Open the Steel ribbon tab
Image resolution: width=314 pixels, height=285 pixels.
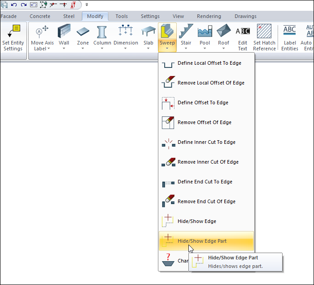(x=69, y=16)
